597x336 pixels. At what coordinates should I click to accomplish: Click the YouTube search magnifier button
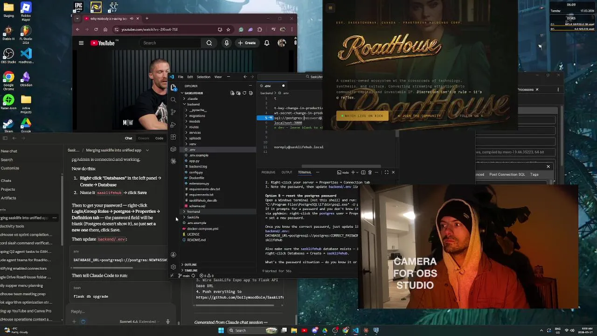(x=209, y=43)
